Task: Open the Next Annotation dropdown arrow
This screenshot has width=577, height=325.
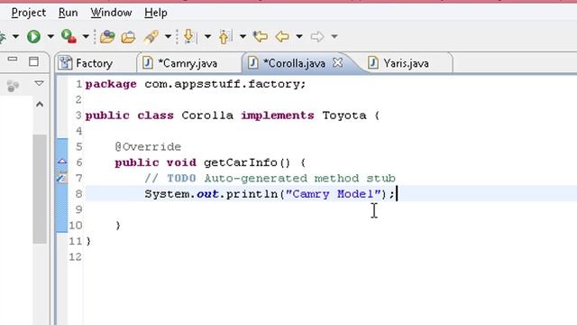Action: (207, 36)
